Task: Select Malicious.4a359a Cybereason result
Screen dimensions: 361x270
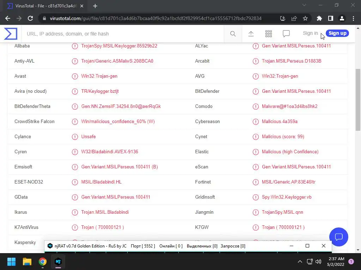Action: click(280, 121)
